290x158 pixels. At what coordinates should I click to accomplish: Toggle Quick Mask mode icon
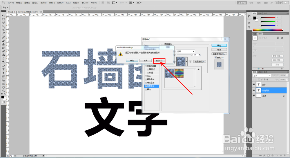(x=3, y=102)
